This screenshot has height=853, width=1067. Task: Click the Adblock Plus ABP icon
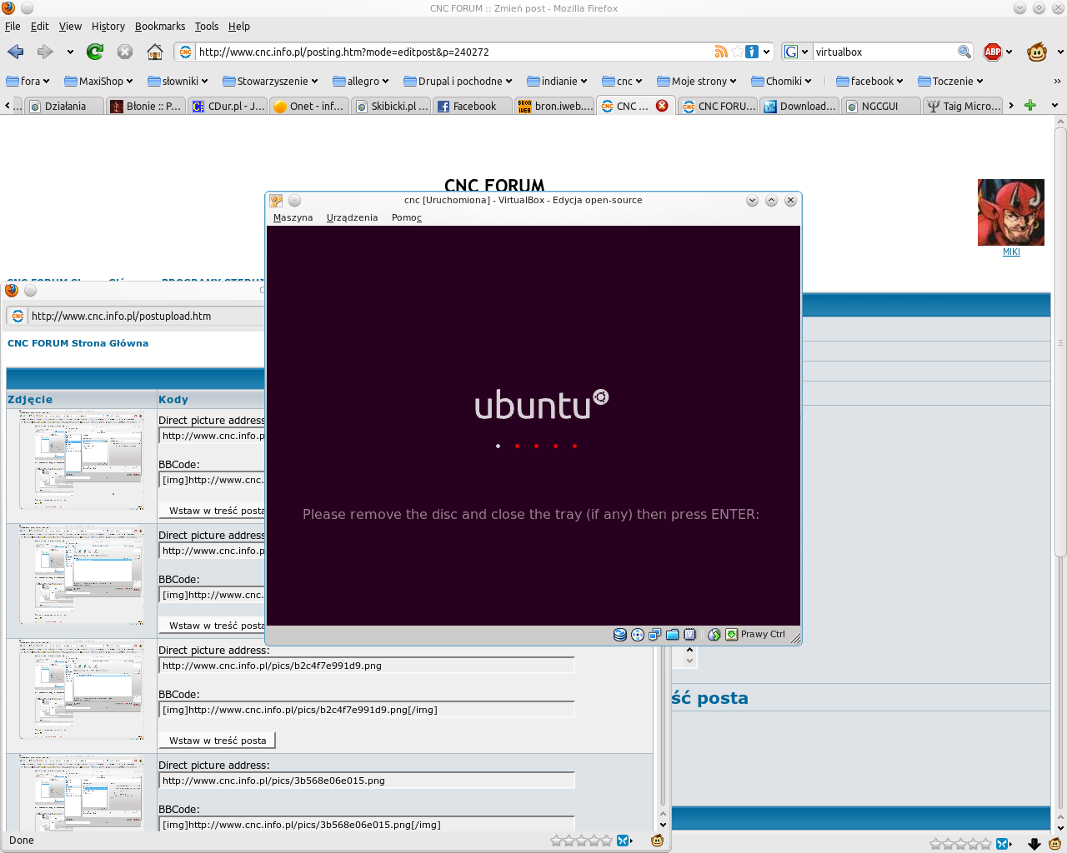pos(992,52)
